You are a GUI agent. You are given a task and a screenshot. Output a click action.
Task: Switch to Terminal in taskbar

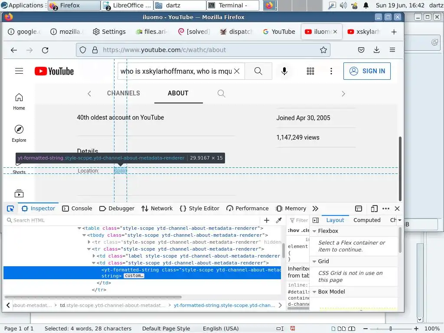point(233,5)
